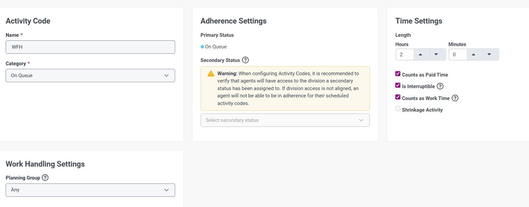Decrease Minutes with down arrow

tap(489, 55)
